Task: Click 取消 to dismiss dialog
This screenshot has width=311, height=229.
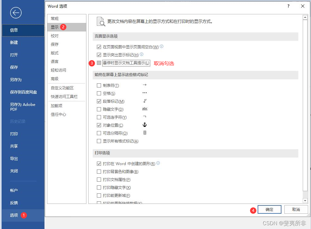Action: (x=296, y=210)
